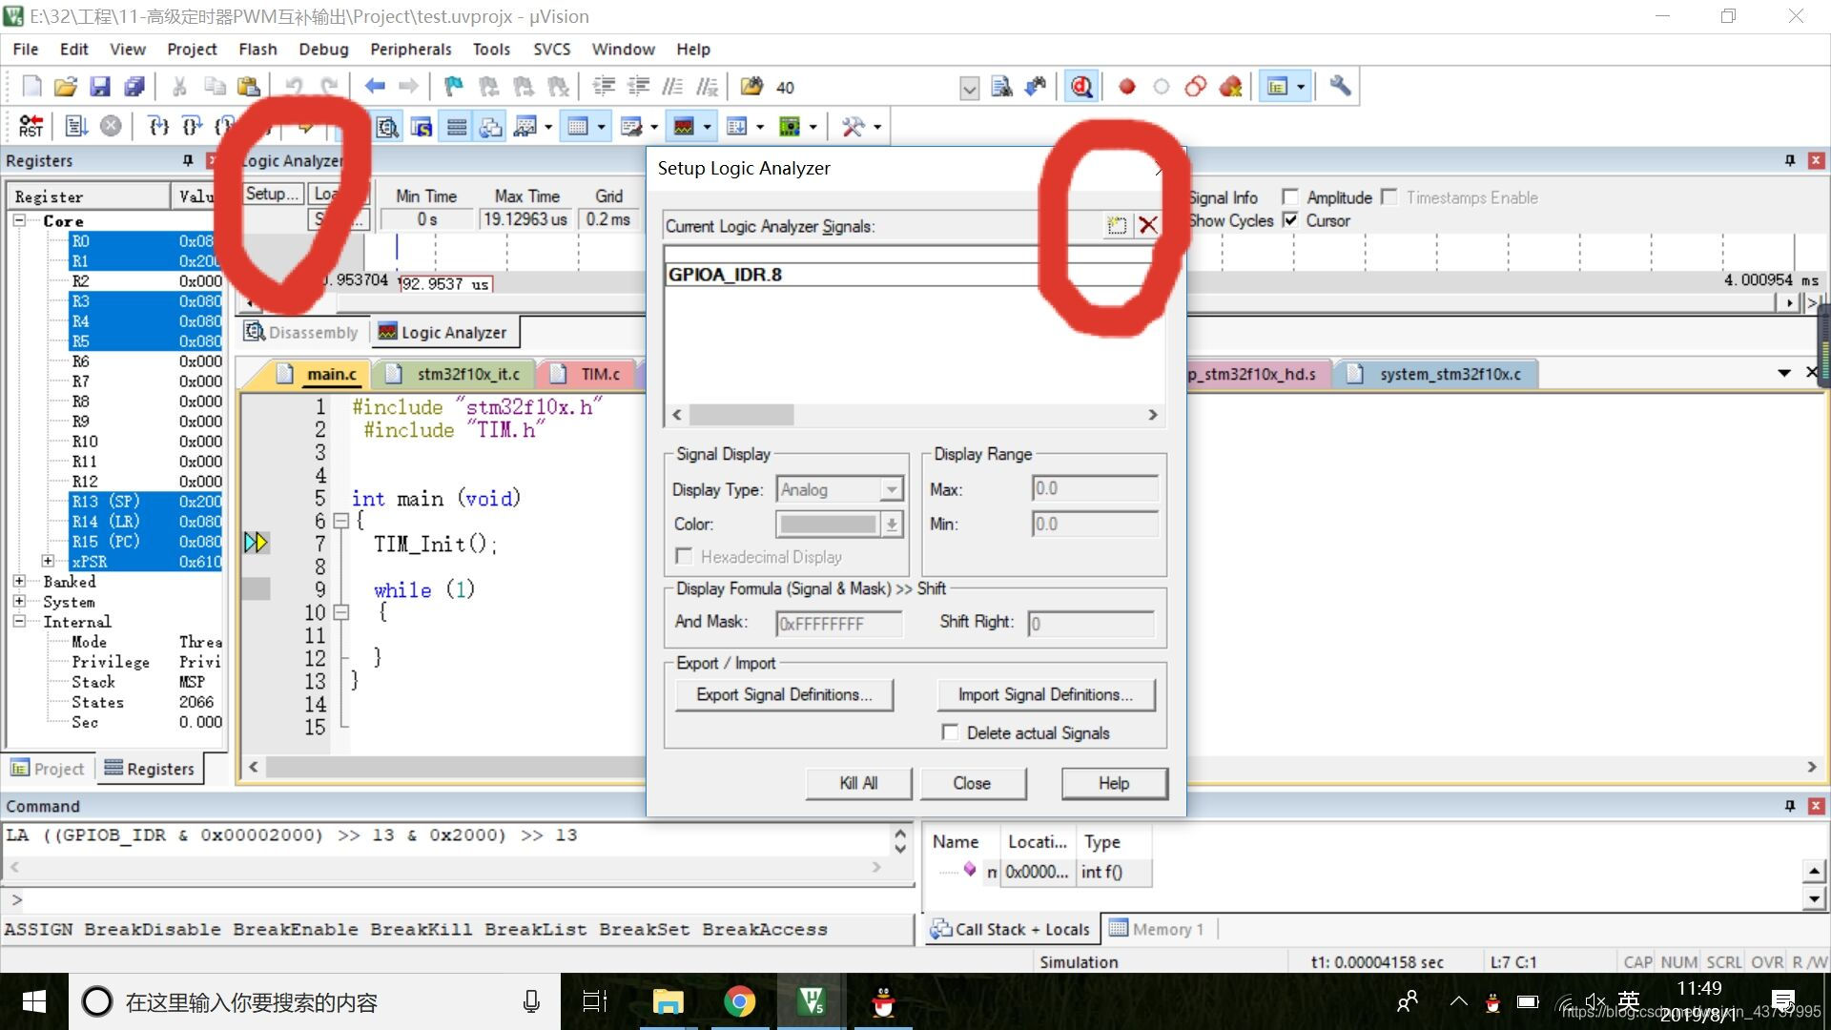The image size is (1831, 1030).
Task: Select Display Type Analog dropdown
Action: coord(837,488)
